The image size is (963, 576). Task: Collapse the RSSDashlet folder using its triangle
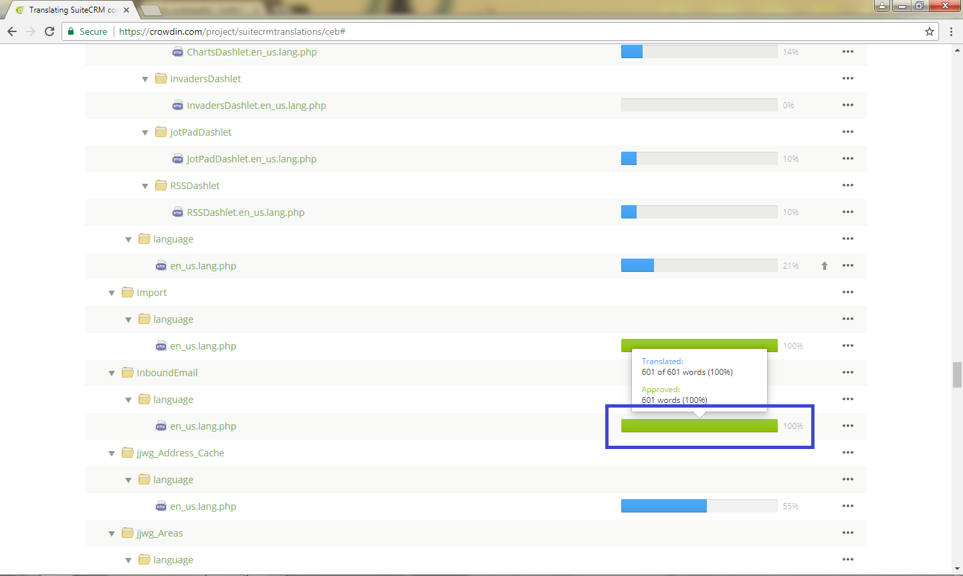click(145, 186)
